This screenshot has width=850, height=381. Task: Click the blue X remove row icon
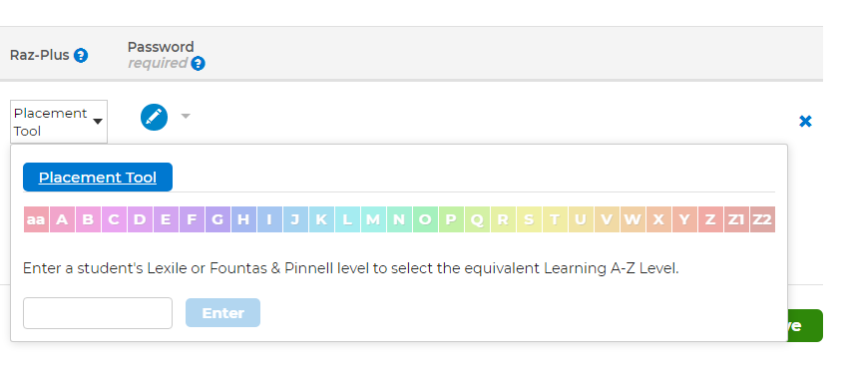pyautogui.click(x=805, y=122)
